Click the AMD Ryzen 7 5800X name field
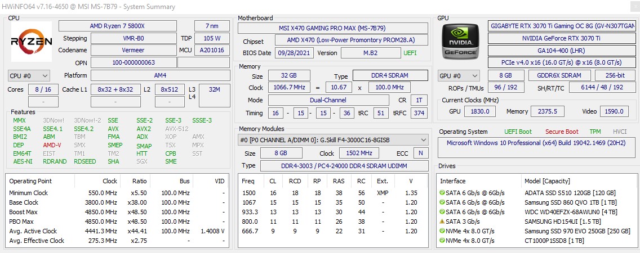 [x=118, y=26]
